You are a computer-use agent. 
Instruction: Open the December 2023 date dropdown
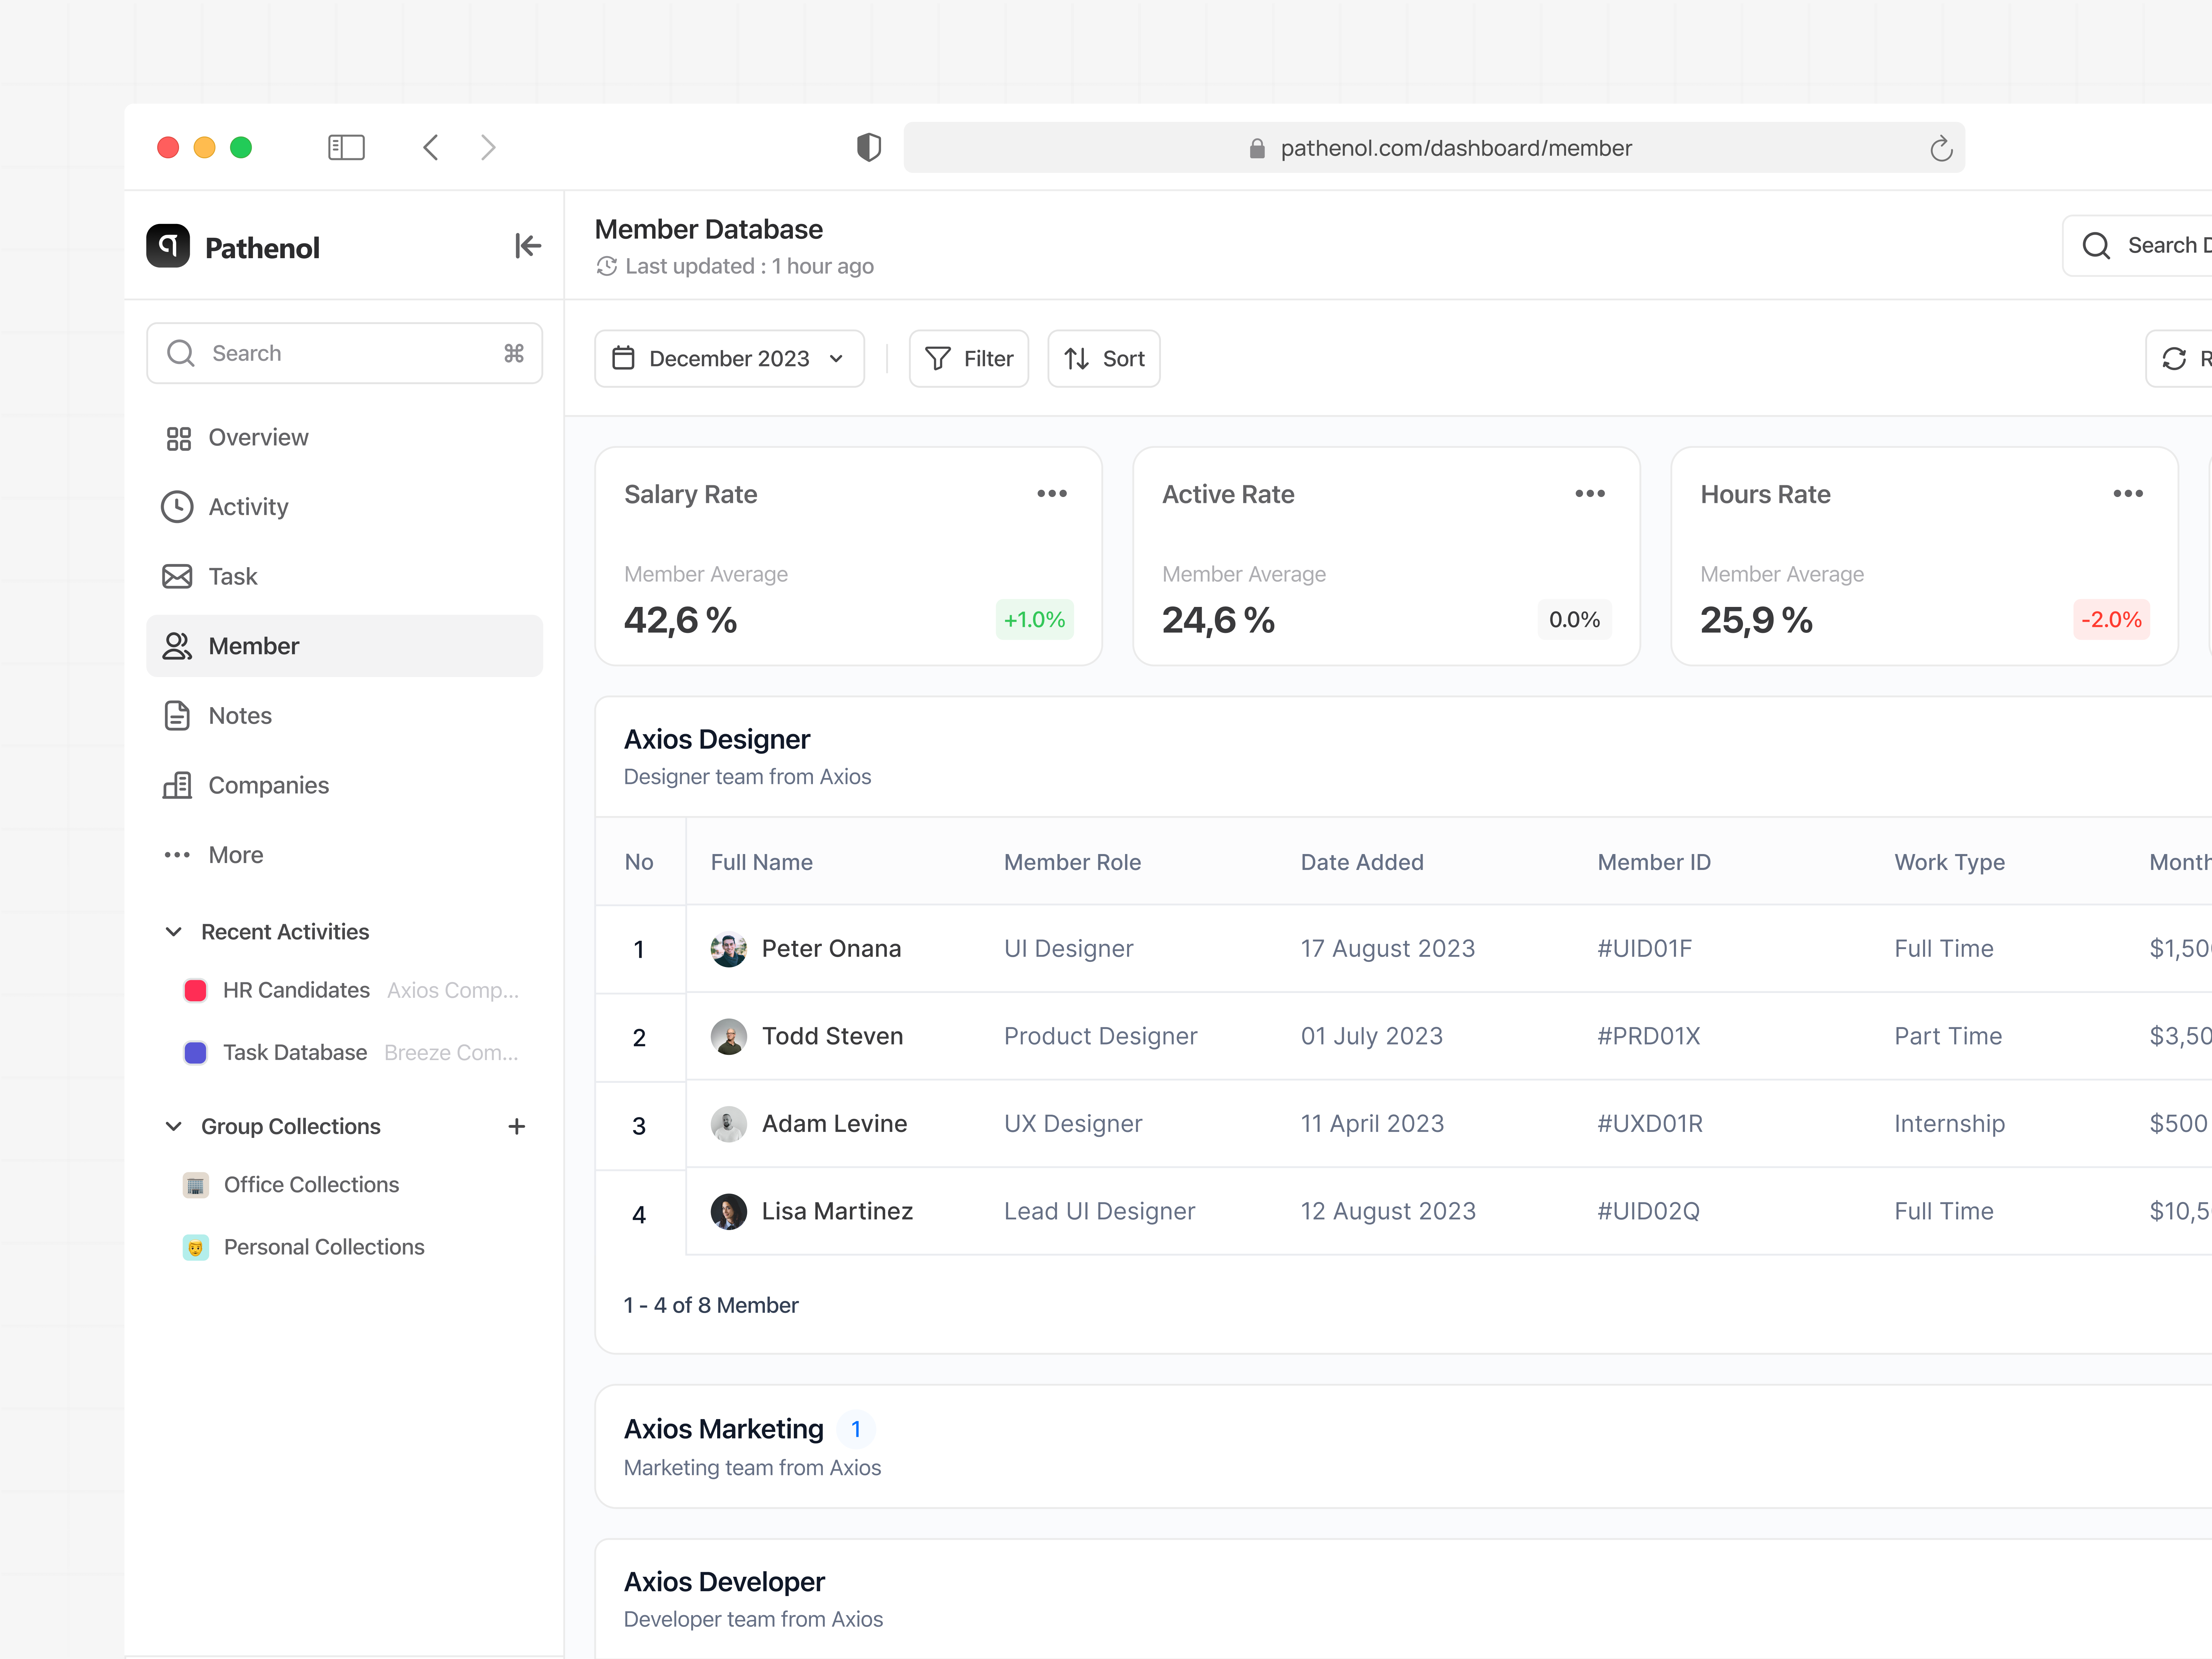[x=729, y=359]
